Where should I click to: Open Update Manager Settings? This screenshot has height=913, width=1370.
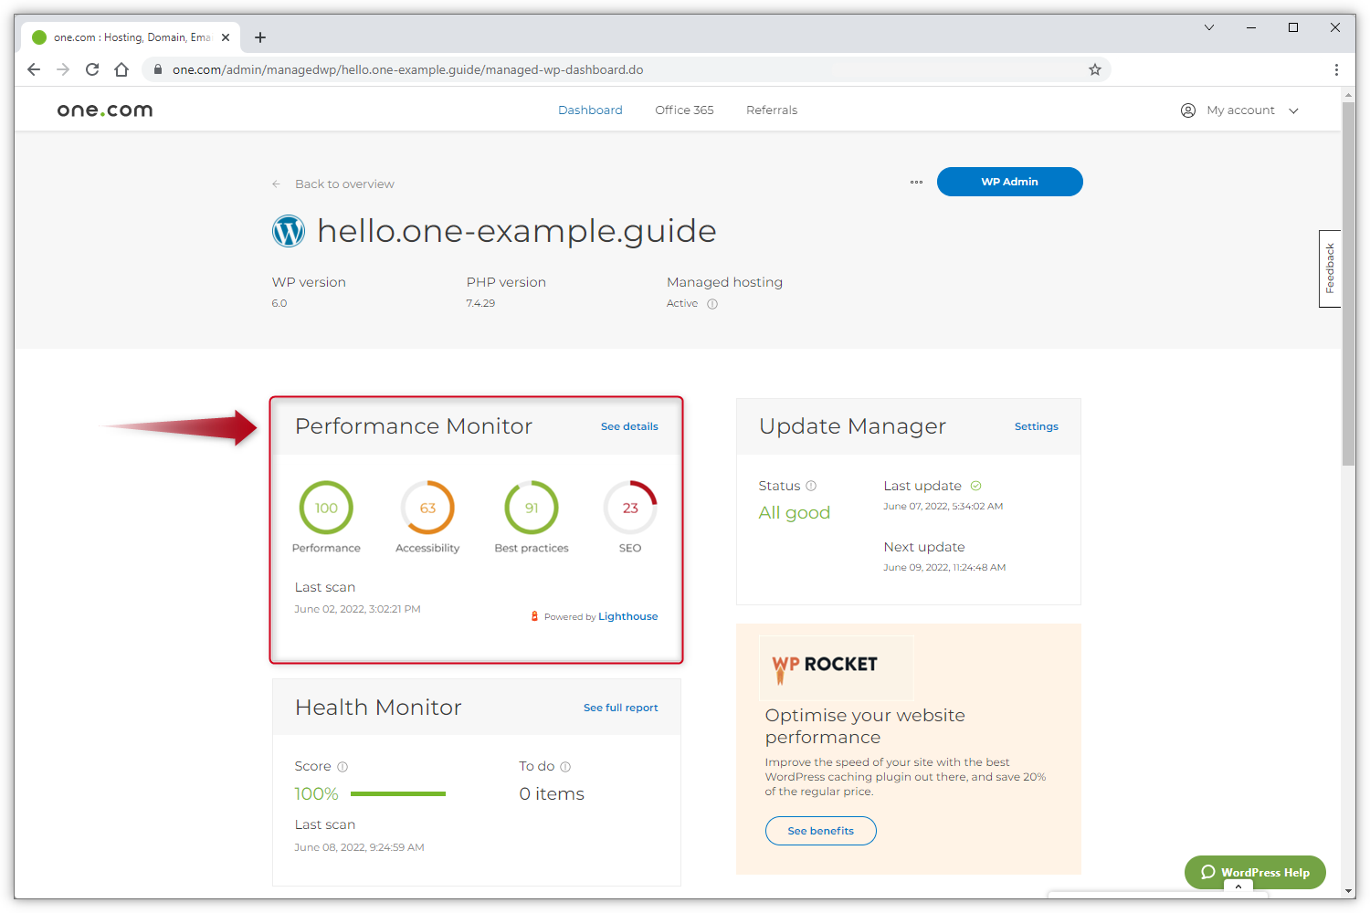pos(1036,426)
